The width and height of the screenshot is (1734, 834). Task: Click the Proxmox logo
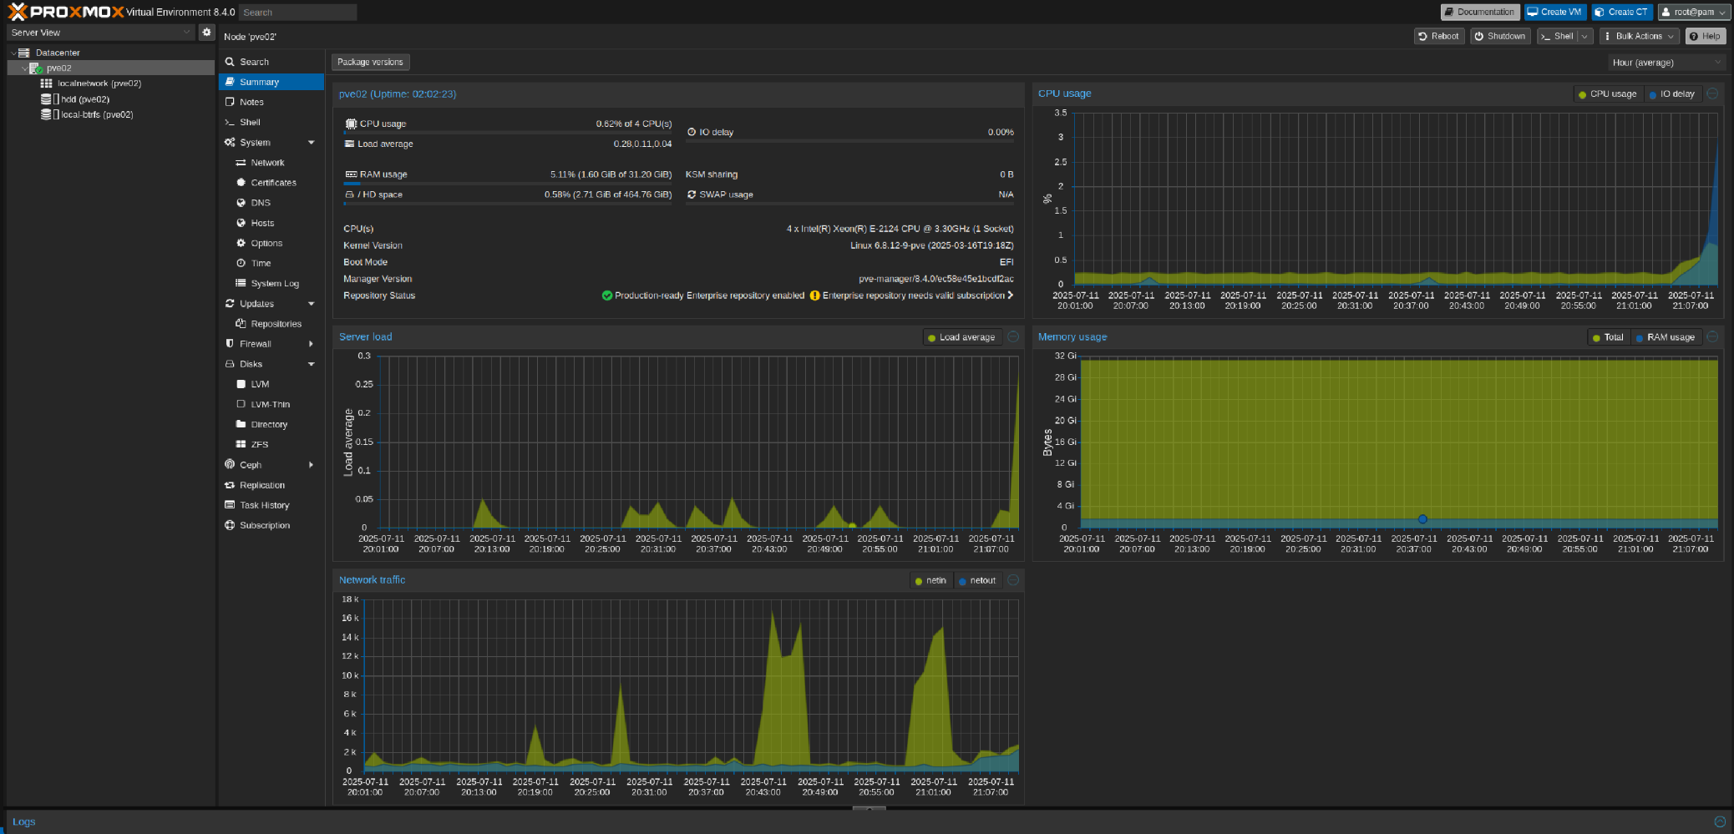[x=66, y=12]
